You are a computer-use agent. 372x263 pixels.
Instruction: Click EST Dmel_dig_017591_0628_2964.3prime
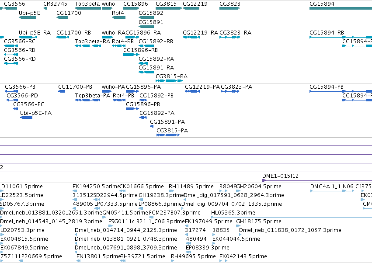pyautogui.click(x=234, y=195)
